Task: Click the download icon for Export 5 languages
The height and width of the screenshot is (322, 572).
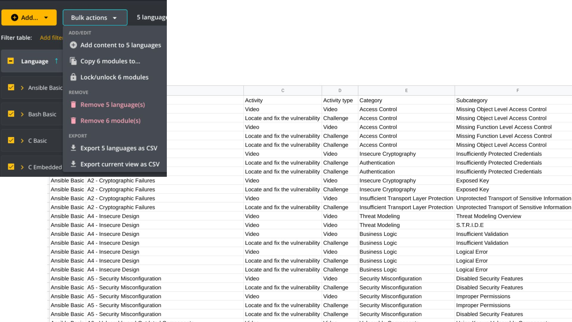Action: pos(73,148)
